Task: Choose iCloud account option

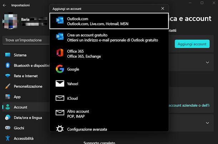Action: (x=109, y=98)
